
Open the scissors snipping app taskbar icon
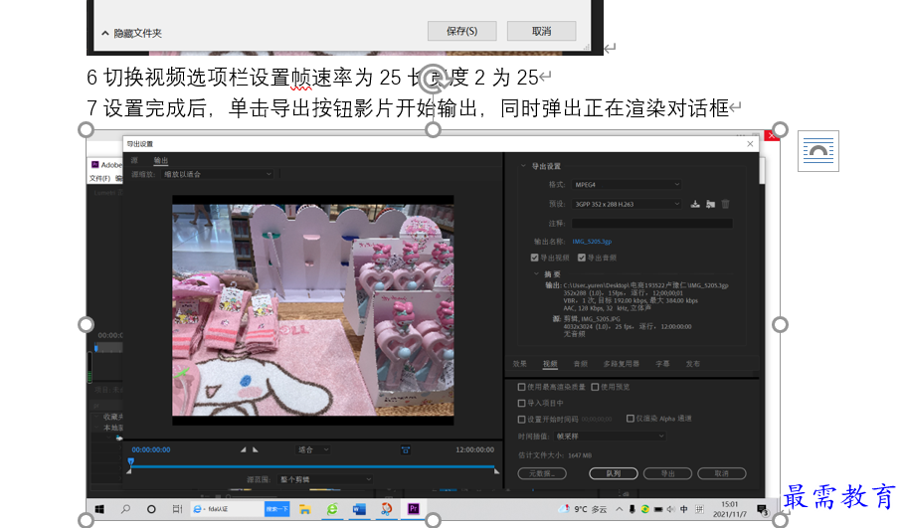coord(386,509)
